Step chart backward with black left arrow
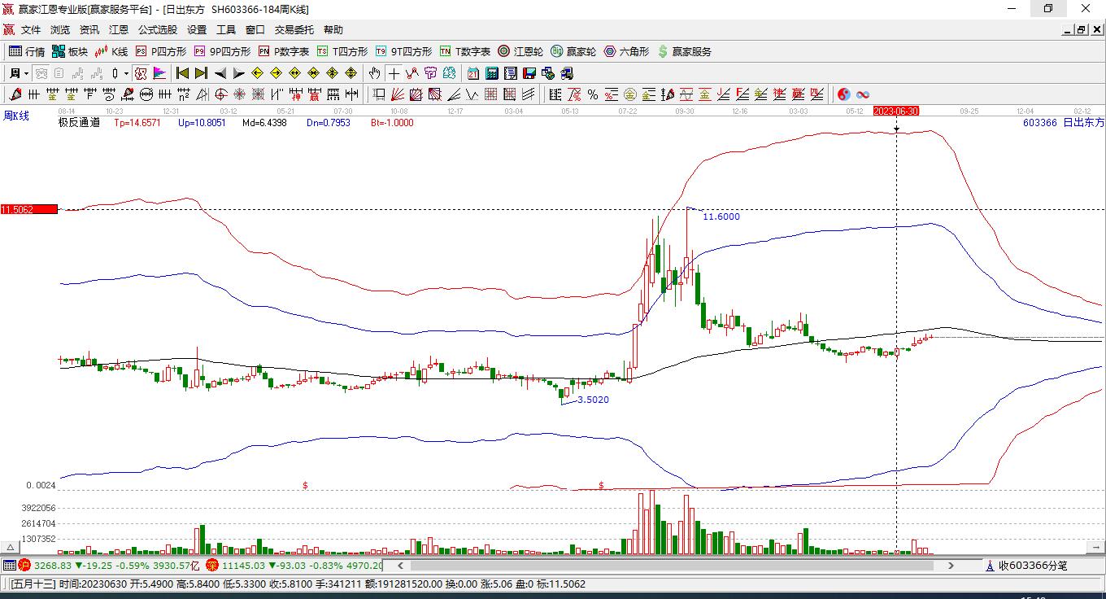Screen dimensions: 1106x599 [220, 73]
